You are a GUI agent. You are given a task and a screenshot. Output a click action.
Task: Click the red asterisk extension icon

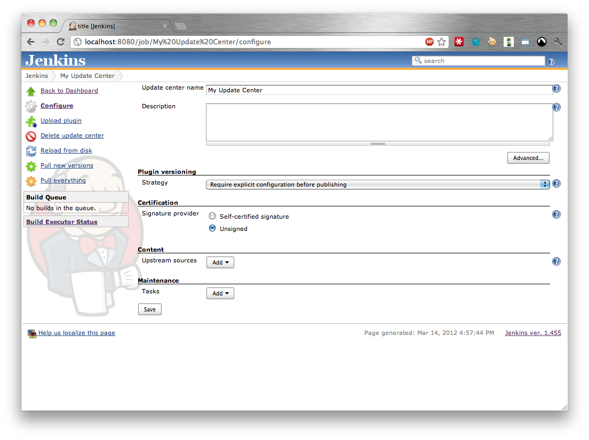[459, 42]
